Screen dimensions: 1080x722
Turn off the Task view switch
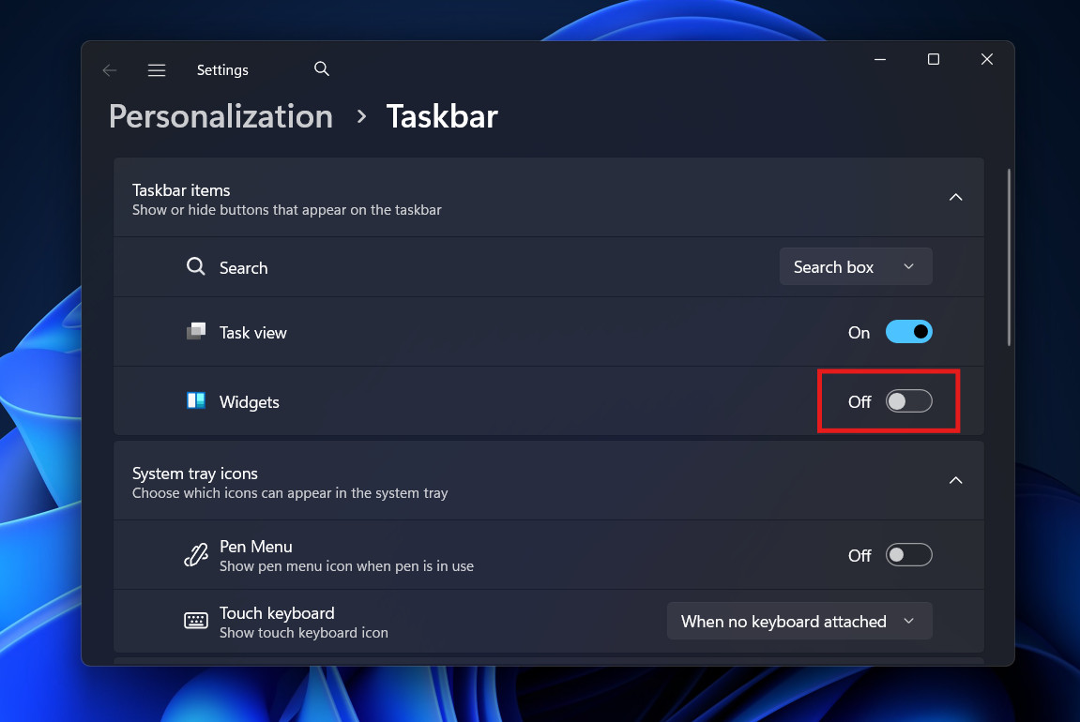tap(907, 331)
